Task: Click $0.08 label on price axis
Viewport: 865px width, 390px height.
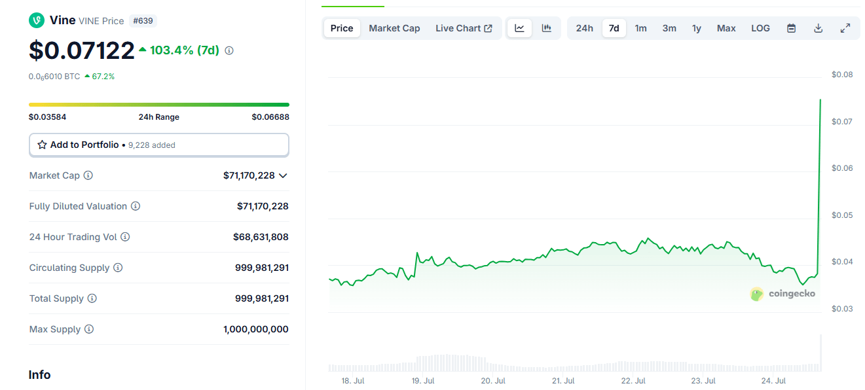Action: coord(842,75)
